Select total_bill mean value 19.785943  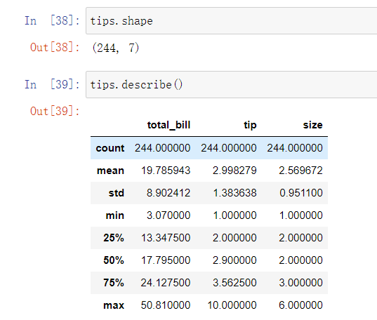166,171
